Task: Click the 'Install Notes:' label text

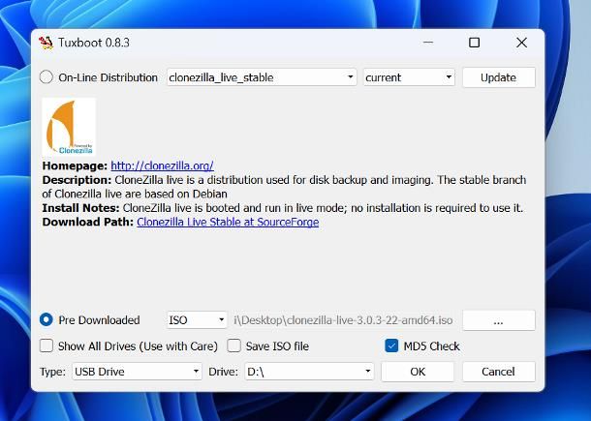Action: point(80,208)
